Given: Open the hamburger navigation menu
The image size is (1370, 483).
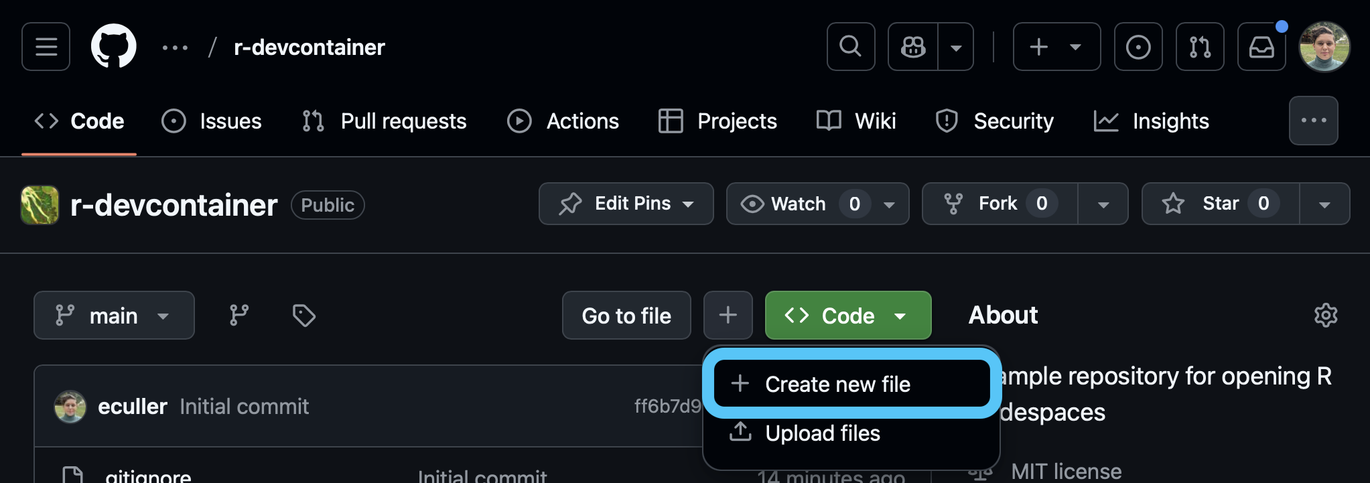Looking at the screenshot, I should 46,47.
